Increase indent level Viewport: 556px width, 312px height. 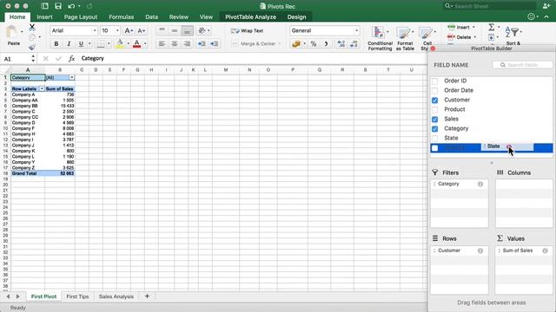pos(215,44)
